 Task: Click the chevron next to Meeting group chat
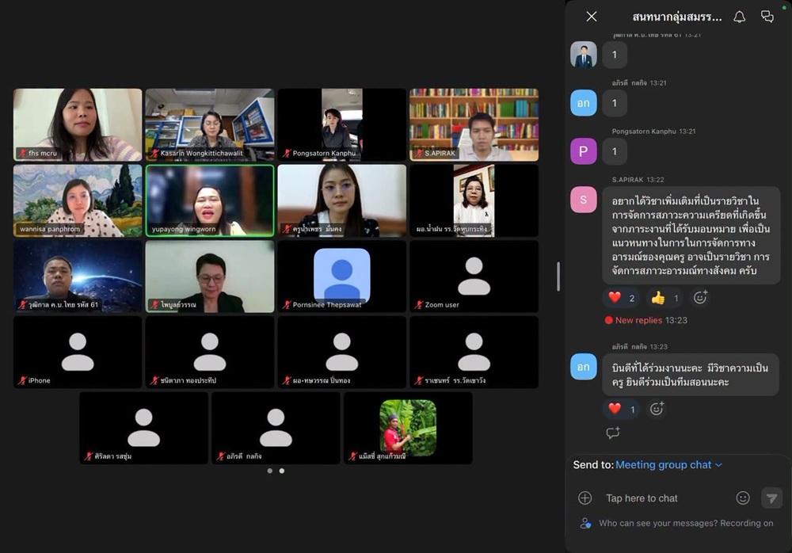coord(719,465)
